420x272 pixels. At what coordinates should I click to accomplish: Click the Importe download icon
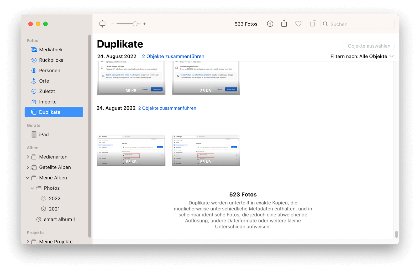(x=34, y=102)
